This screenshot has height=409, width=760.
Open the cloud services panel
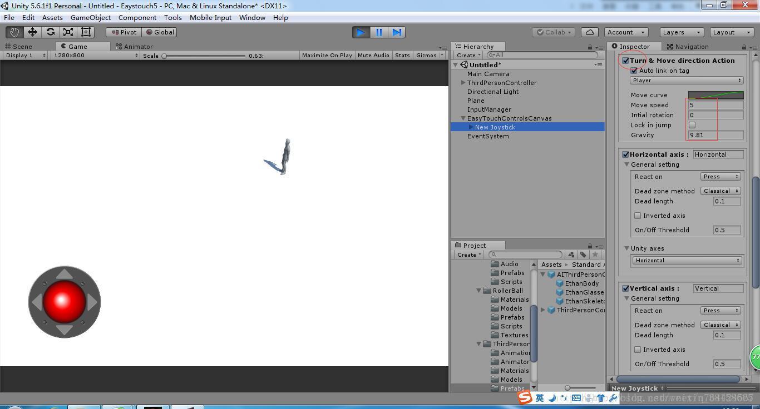[x=590, y=32]
